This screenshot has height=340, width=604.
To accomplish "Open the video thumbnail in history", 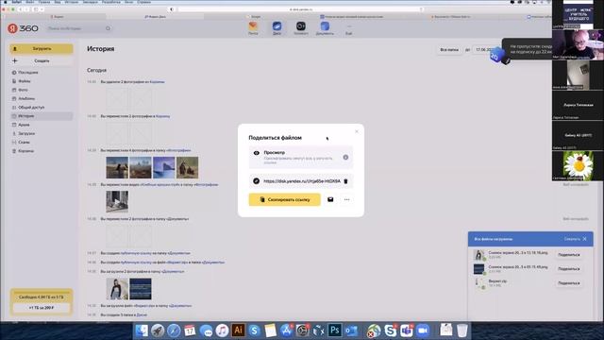I will tap(117, 201).
